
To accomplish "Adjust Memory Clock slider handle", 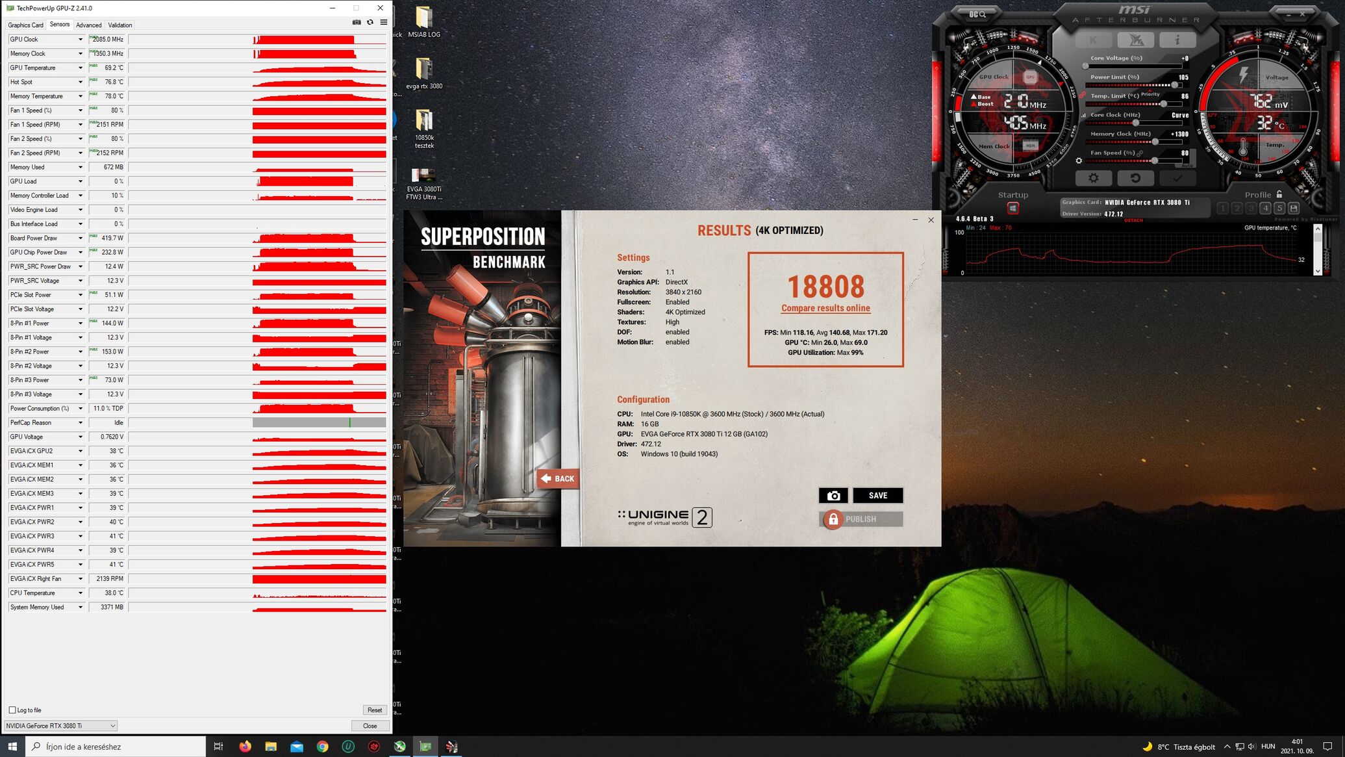I will [x=1155, y=142].
